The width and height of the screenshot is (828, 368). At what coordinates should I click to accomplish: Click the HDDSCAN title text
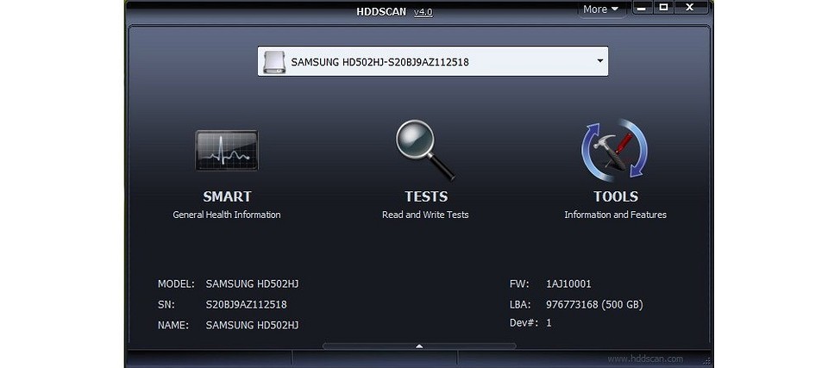click(381, 11)
